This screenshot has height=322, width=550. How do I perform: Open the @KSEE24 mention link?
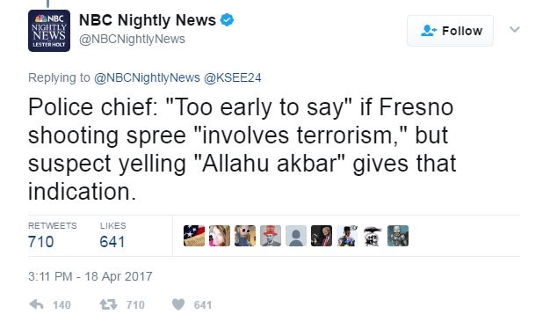[x=233, y=77]
